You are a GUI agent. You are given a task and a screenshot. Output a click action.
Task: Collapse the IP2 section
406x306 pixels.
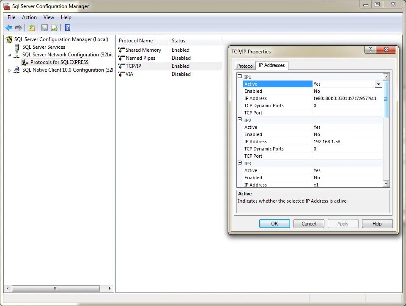tap(239, 120)
